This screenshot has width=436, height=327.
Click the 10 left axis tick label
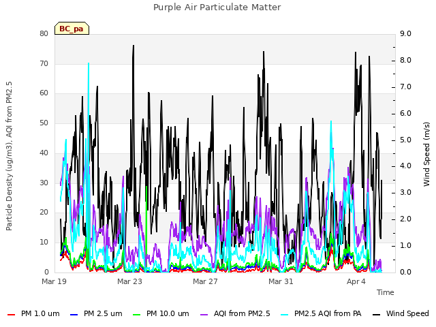tap(44, 243)
